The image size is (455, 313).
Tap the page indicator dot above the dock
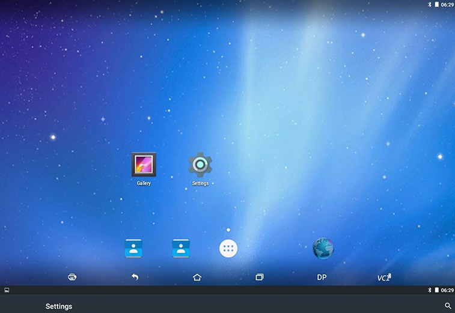(228, 229)
